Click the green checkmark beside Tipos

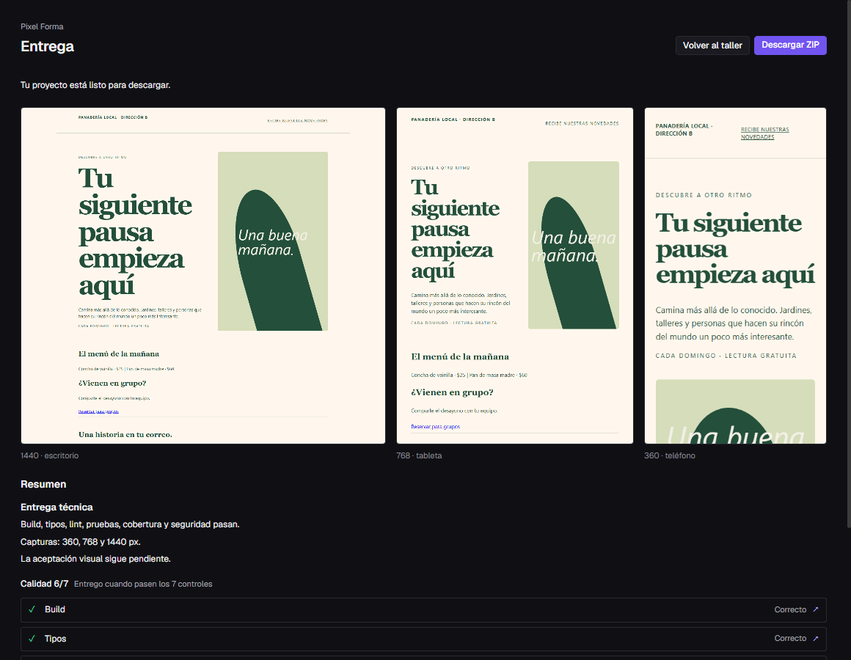coord(32,638)
